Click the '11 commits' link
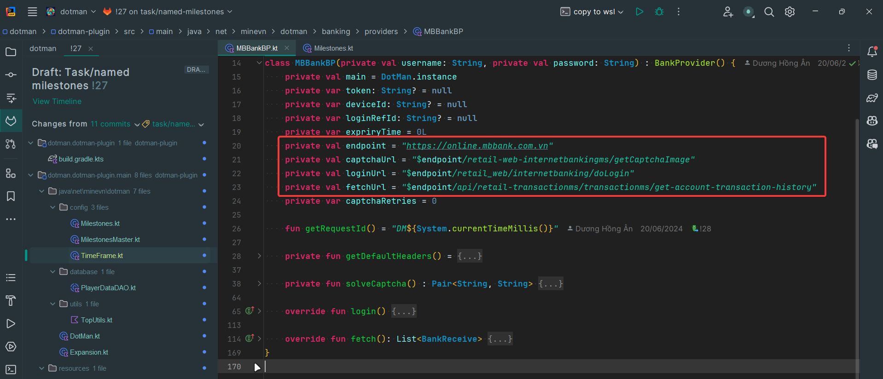This screenshot has width=883, height=379. (x=110, y=124)
